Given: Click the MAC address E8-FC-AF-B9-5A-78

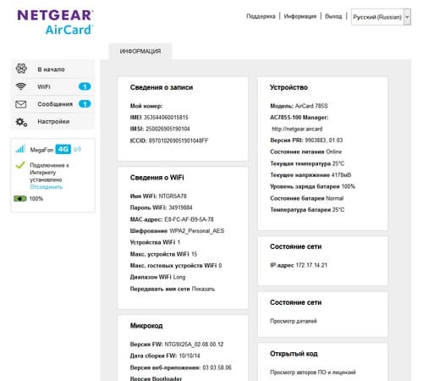Looking at the screenshot, I should tap(189, 219).
